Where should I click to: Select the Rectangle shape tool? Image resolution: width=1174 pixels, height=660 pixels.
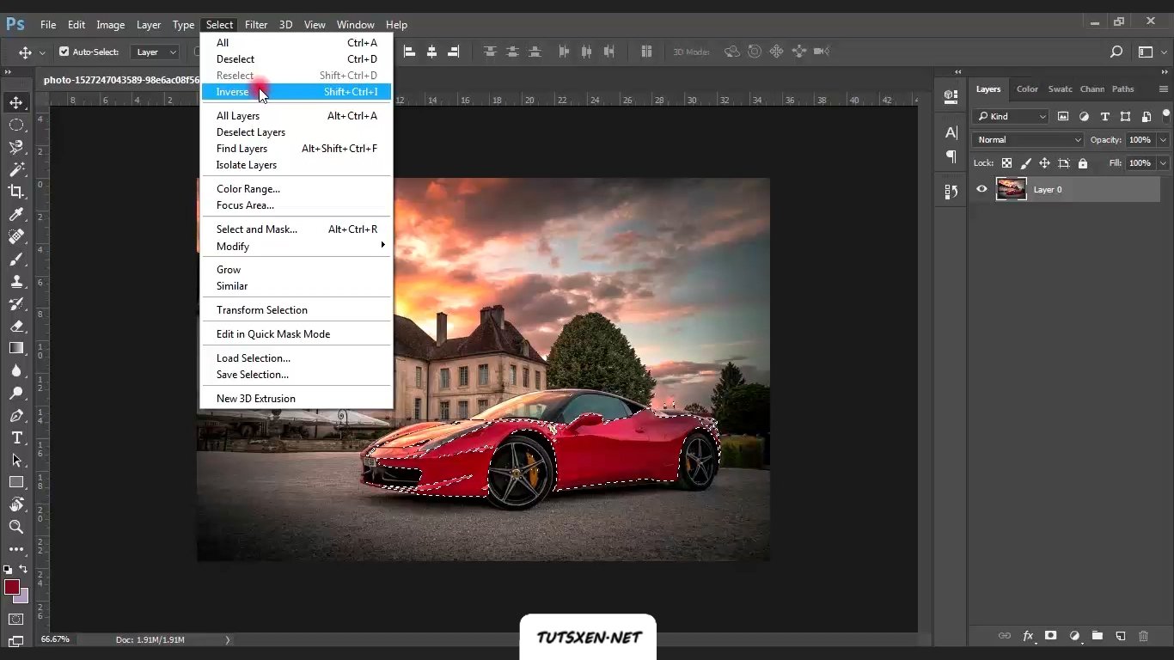coord(16,482)
